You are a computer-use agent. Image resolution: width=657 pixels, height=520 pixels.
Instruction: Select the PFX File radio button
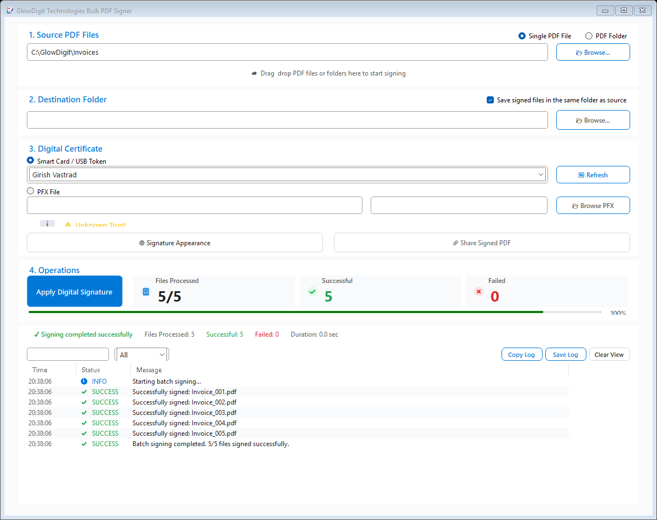(x=31, y=191)
